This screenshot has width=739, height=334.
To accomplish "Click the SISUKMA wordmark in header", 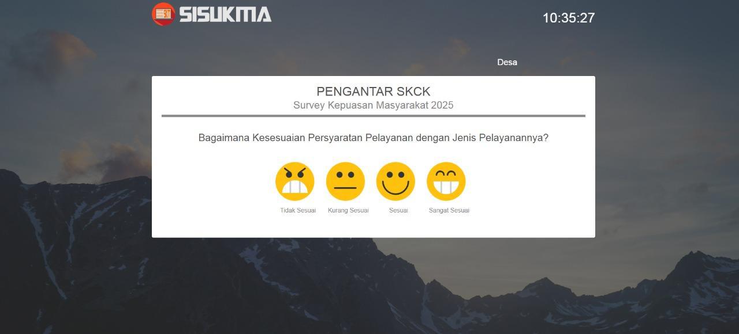I will 225,14.
